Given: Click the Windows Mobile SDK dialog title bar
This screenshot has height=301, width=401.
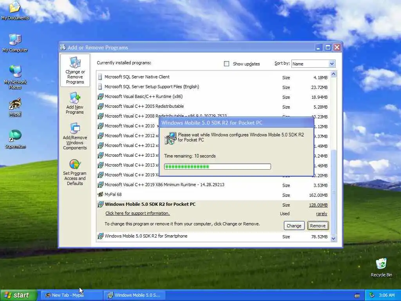Looking at the screenshot, I should point(236,123).
